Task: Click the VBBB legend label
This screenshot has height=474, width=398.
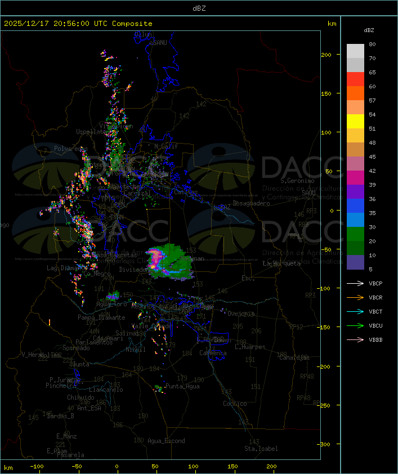Action: [375, 339]
